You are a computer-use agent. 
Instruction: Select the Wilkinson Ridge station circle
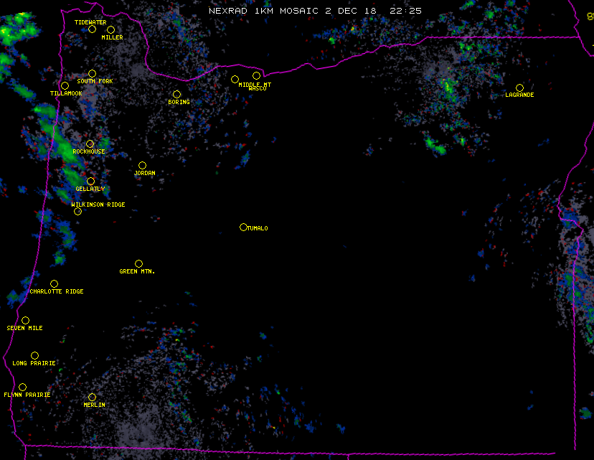77,211
